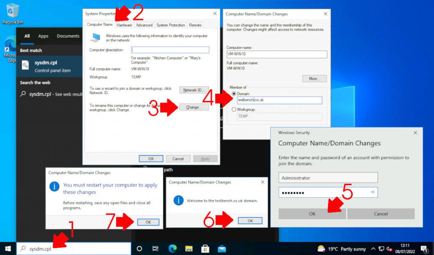
Task: Click the Cortana circle icon
Action: [x=139, y=249]
